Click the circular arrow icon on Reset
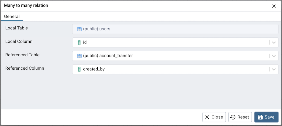The height and width of the screenshot is (126, 282). point(233,117)
